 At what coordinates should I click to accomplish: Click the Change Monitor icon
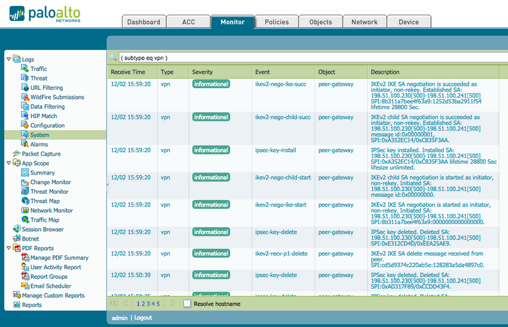(x=25, y=182)
